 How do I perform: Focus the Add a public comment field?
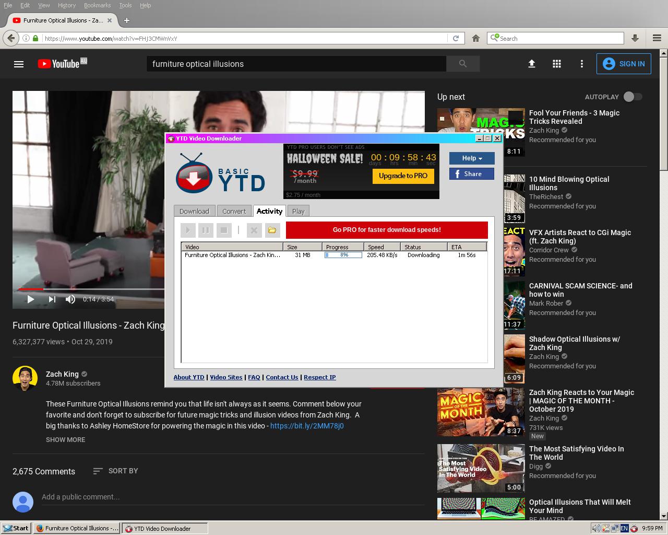pos(233,497)
